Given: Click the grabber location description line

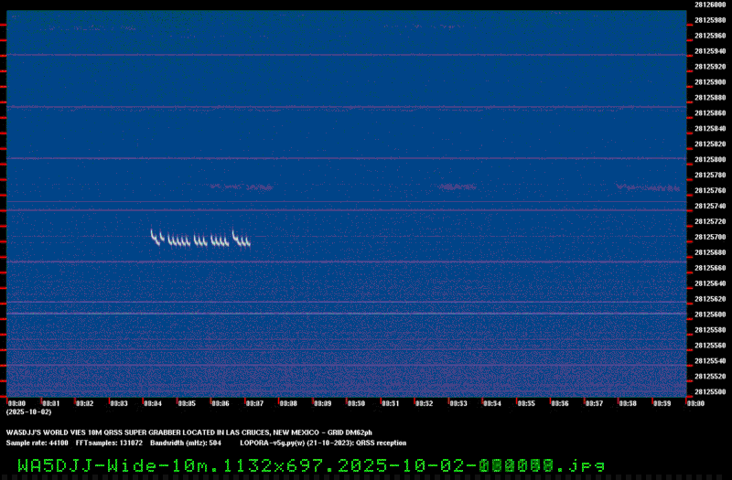Looking at the screenshot, I should click(189, 432).
